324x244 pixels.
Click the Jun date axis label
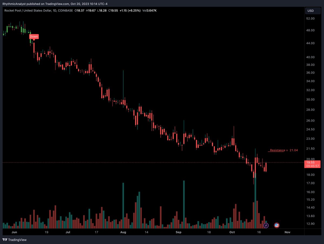[15, 232]
